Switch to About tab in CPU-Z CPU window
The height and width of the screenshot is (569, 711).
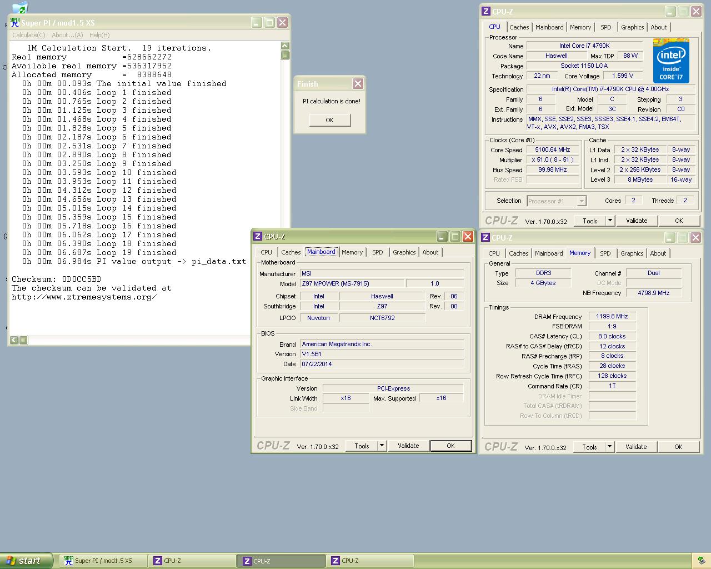point(659,27)
